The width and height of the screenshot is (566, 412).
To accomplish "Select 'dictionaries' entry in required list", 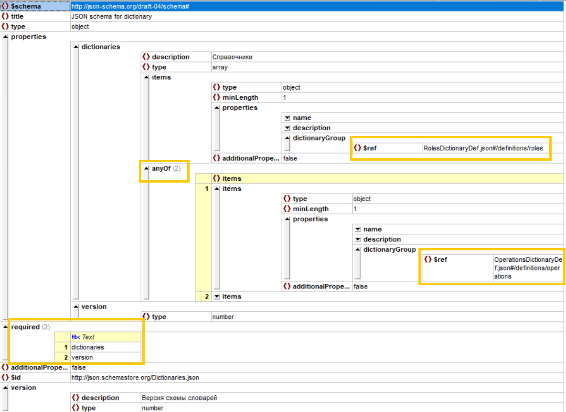I will (88, 347).
